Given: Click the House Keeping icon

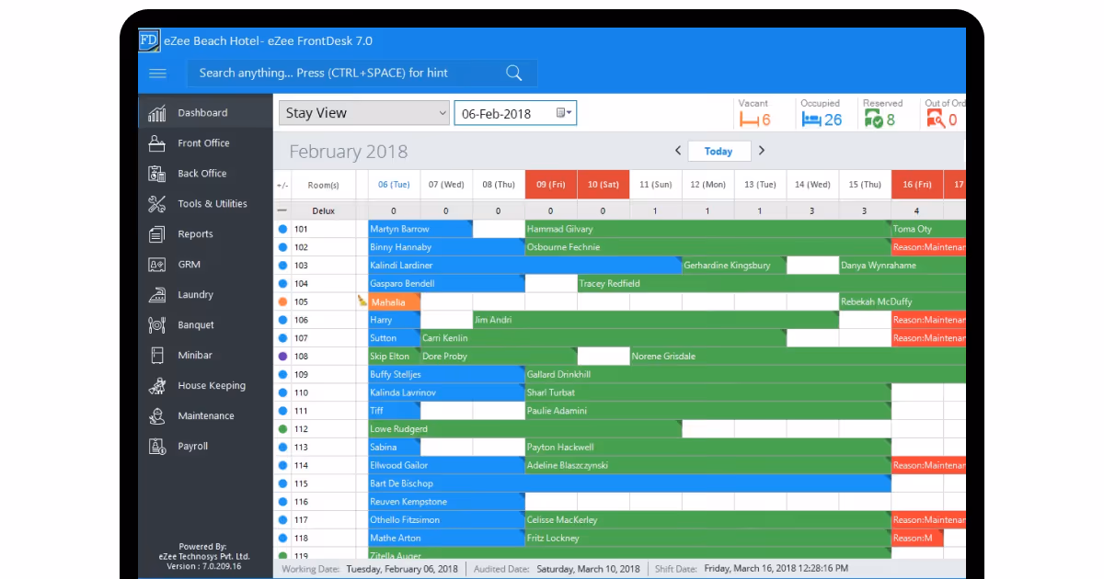Looking at the screenshot, I should 157,385.
